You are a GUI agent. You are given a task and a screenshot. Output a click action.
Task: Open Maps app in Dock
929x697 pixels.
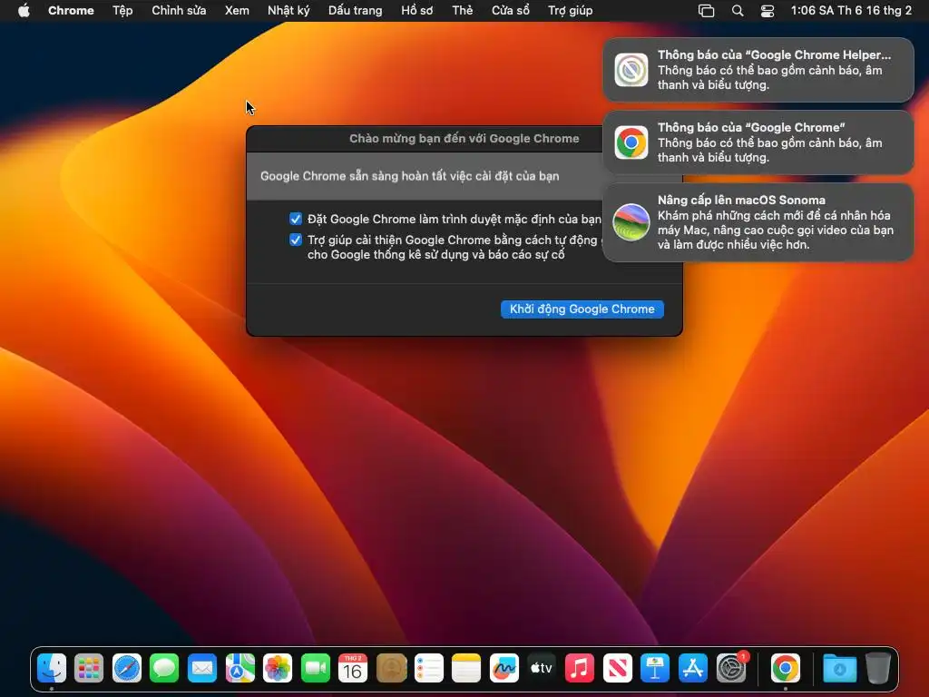[240, 669]
